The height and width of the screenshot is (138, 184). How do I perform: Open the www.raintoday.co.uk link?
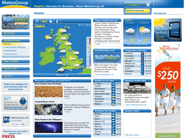(x=105, y=75)
